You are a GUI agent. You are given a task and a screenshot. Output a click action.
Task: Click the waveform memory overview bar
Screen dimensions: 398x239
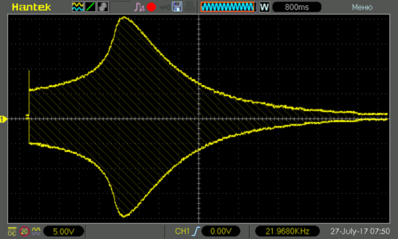228,7
